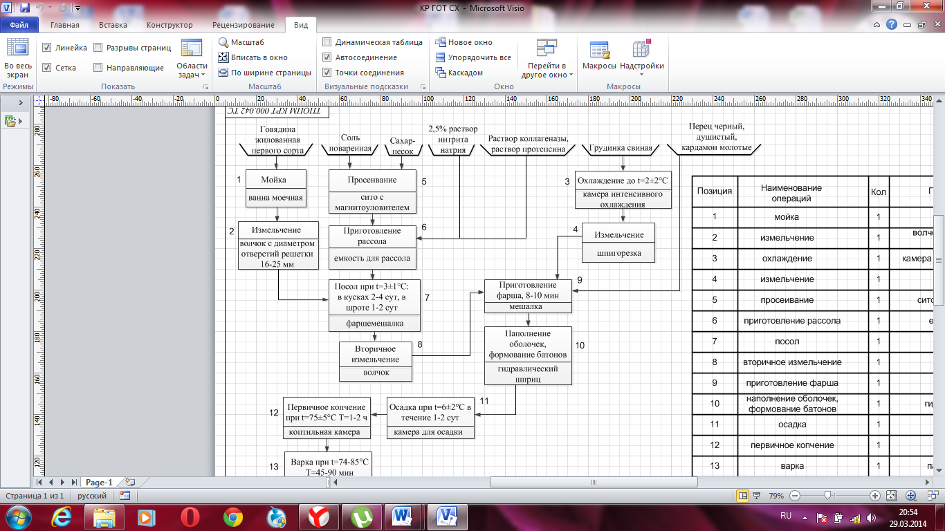Go to last page navigation arrow
The width and height of the screenshot is (945, 531).
[x=73, y=482]
